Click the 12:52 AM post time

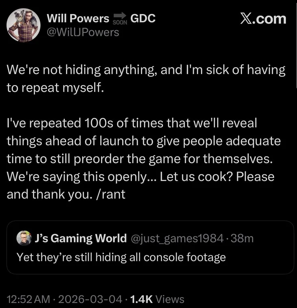pyautogui.click(x=28, y=299)
